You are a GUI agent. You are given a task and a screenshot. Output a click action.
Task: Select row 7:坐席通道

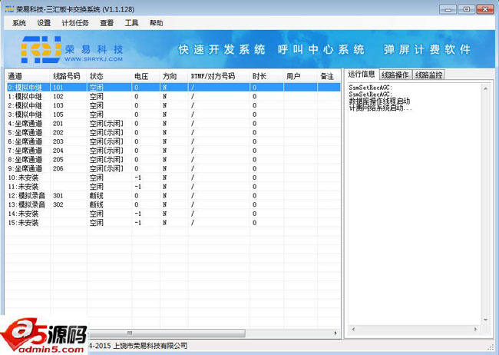point(173,151)
